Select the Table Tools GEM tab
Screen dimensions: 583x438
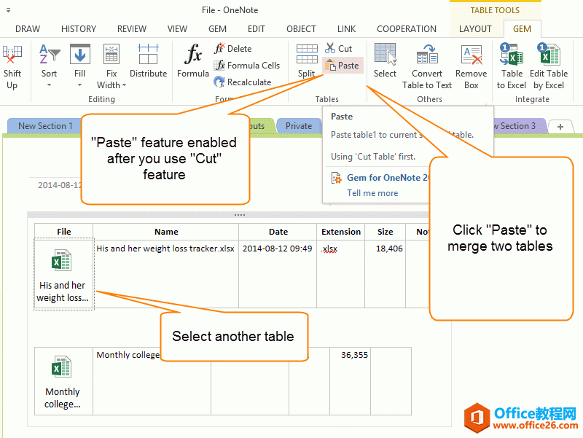pos(522,29)
